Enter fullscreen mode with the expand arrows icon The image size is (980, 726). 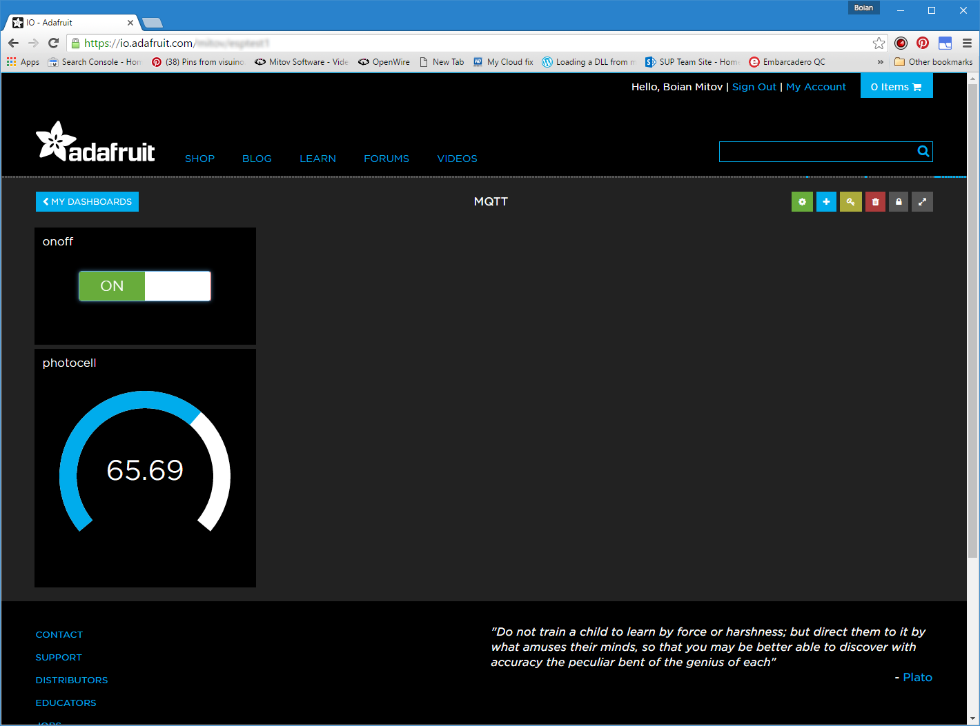coord(922,201)
